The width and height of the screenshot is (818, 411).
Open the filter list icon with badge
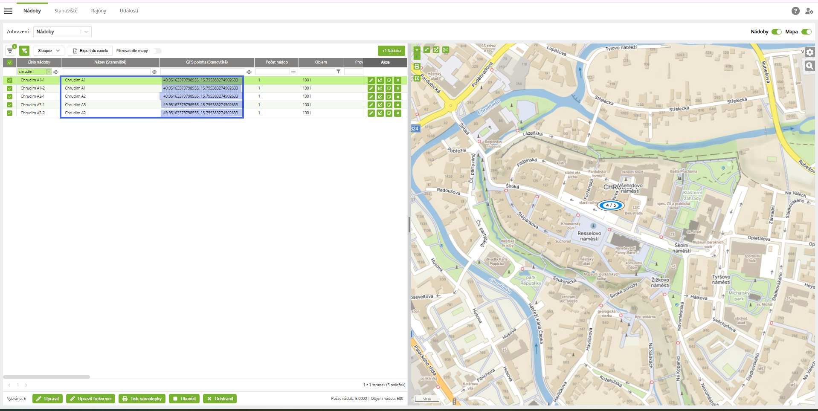[x=10, y=51]
